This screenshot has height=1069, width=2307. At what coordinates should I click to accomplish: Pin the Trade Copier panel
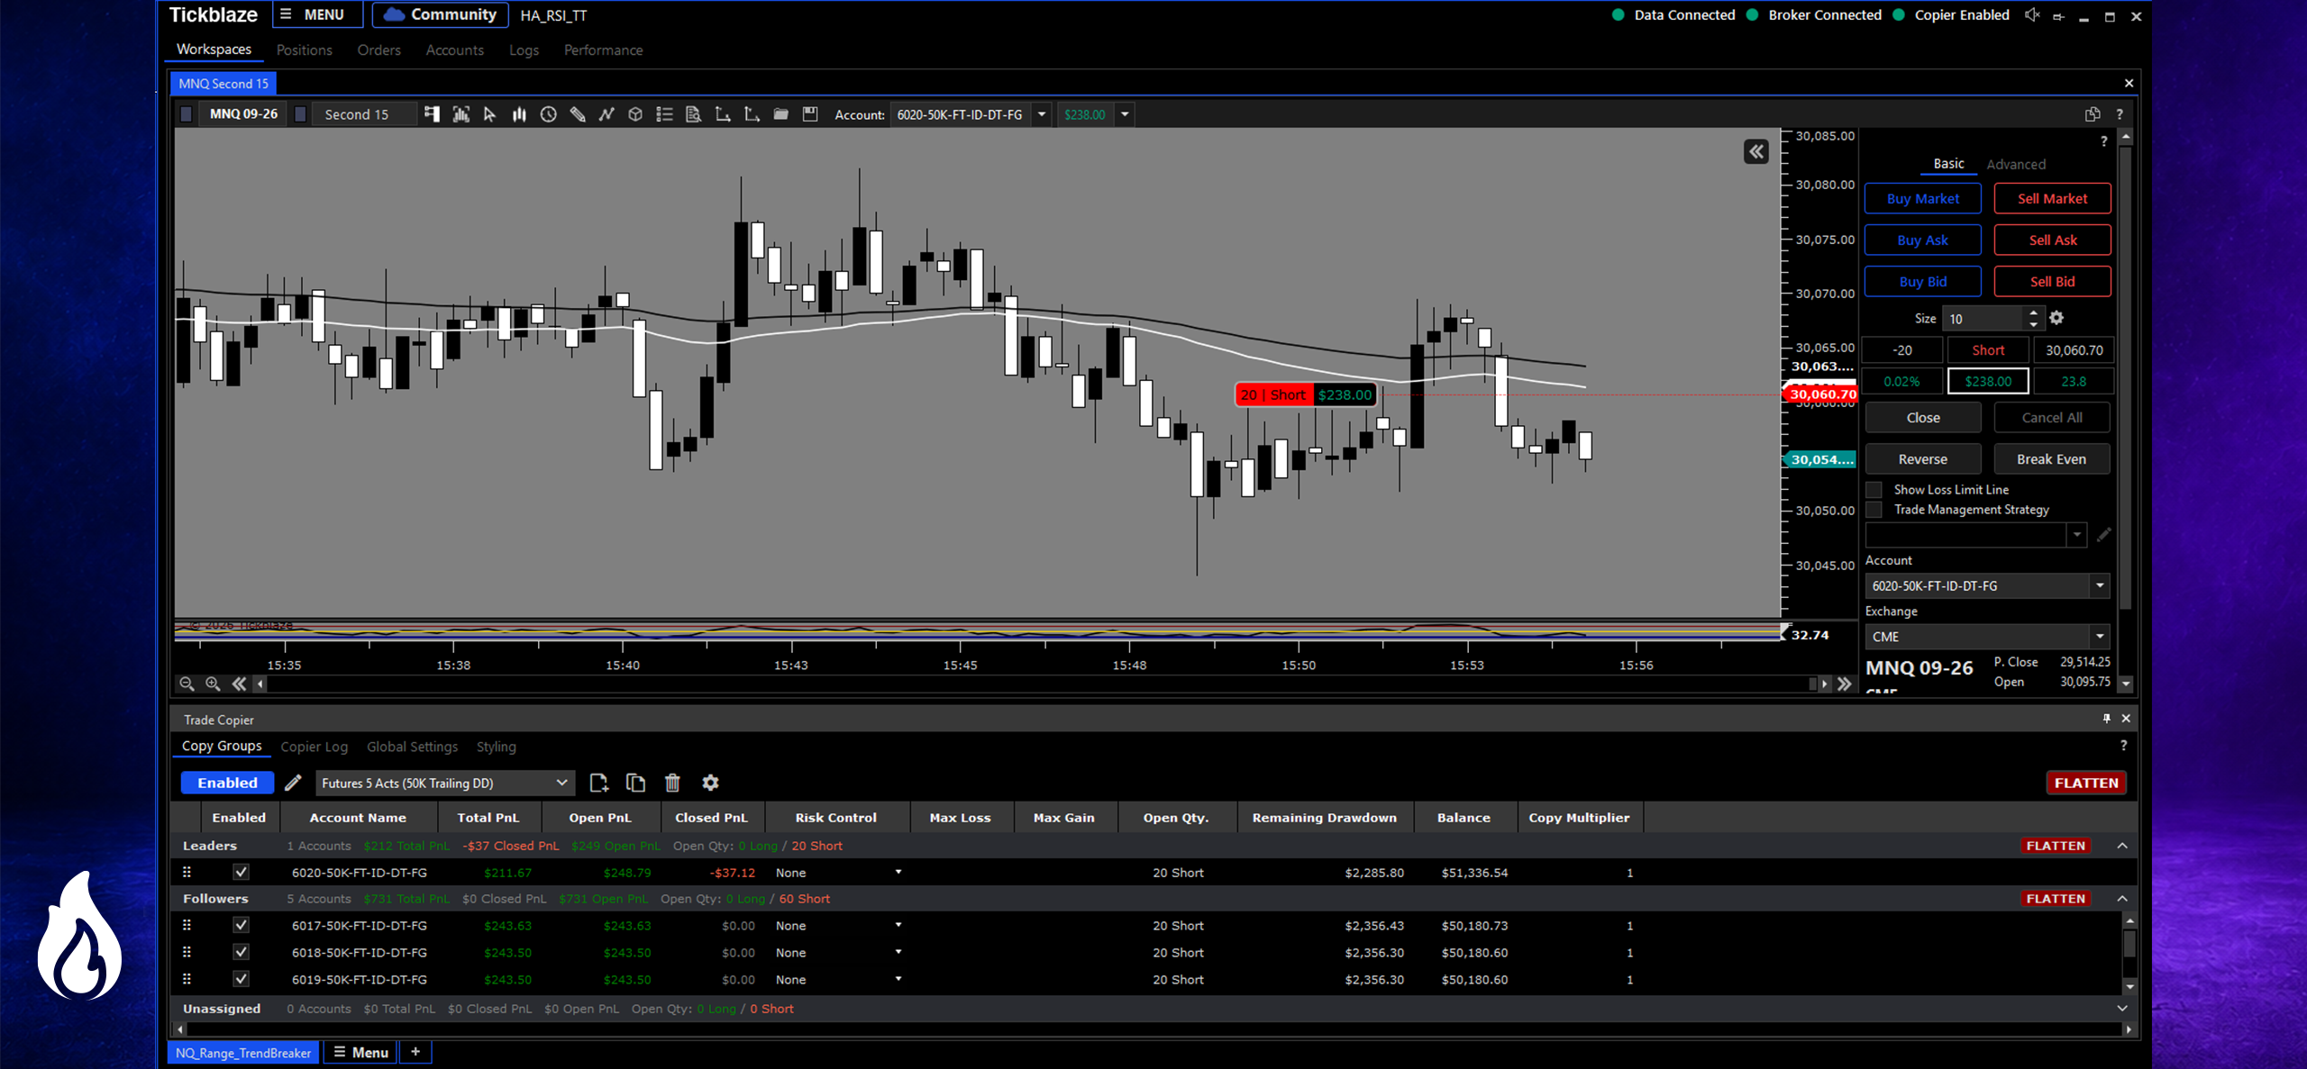[2106, 718]
